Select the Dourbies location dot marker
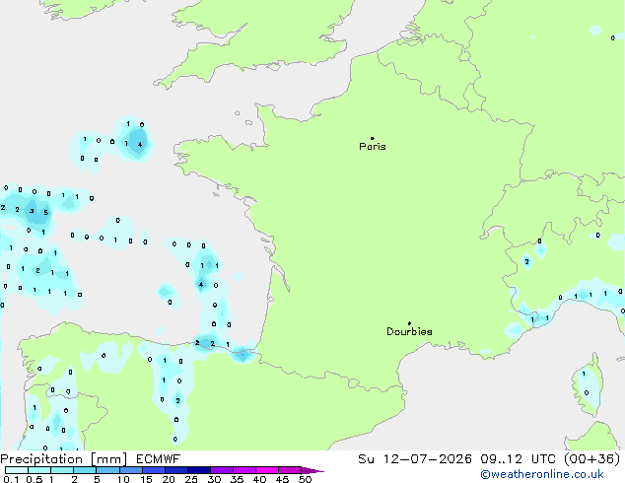Viewport: 625px width, 483px height. point(409,323)
